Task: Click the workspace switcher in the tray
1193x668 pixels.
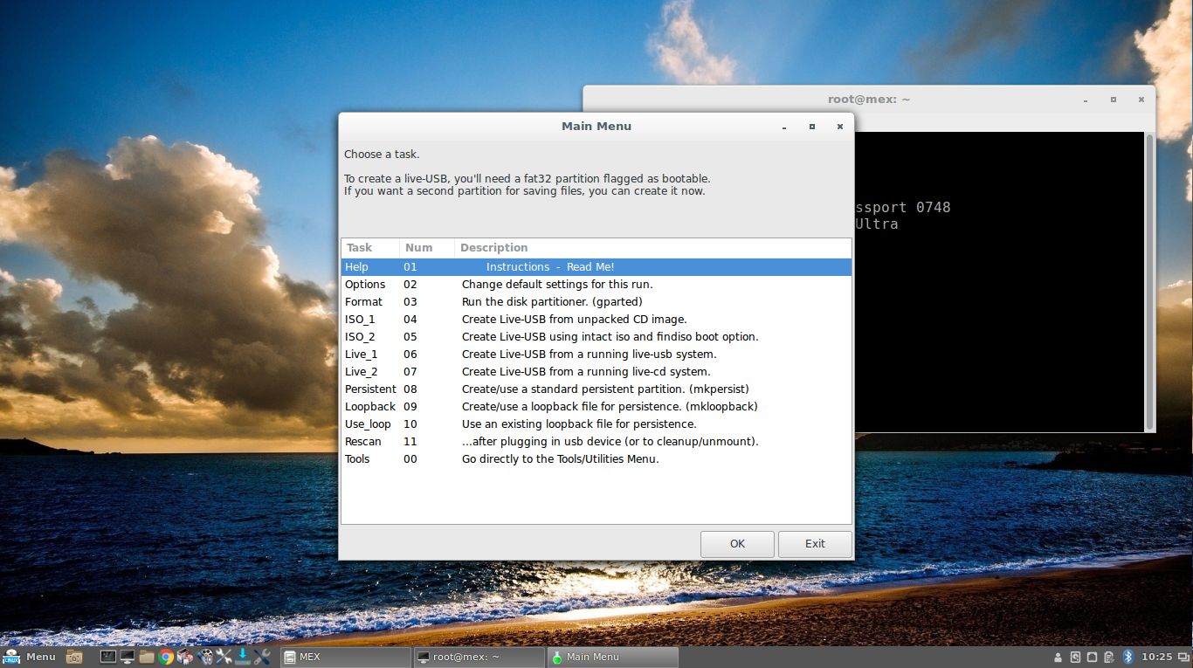Action: point(1184,657)
